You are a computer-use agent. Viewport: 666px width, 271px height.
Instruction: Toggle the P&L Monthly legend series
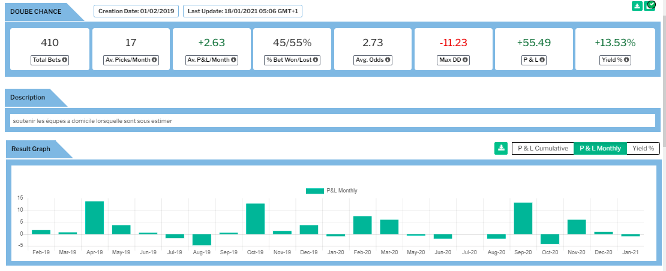tap(332, 191)
